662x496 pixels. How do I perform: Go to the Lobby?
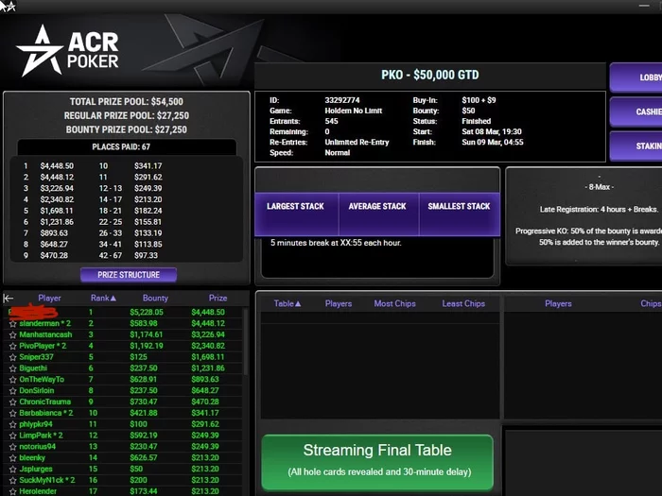tap(636, 77)
